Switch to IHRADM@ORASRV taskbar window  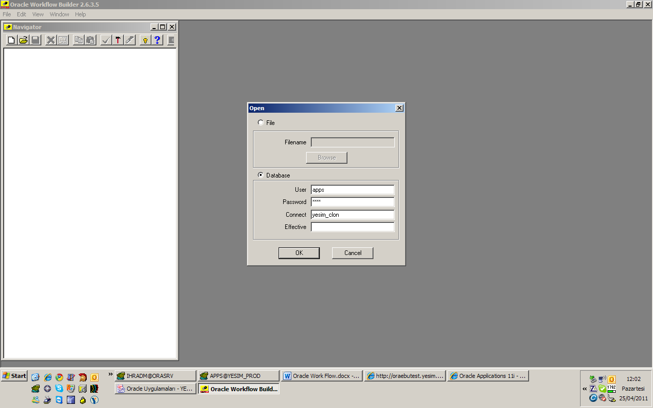[155, 376]
